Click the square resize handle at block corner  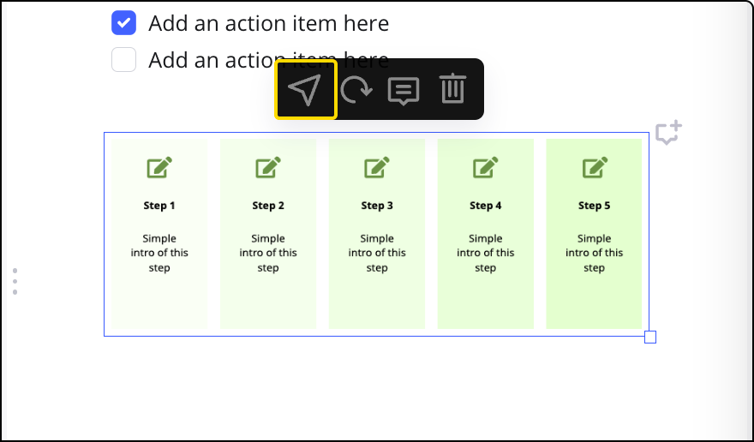click(x=650, y=337)
